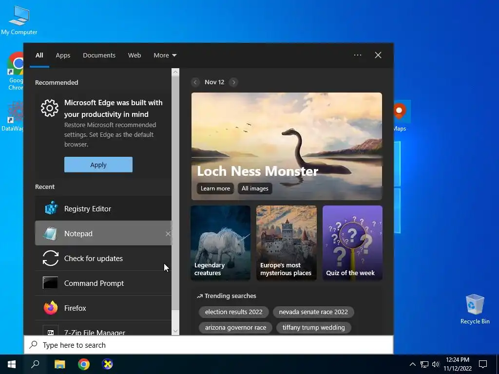
Task: Expand the More dropdown
Action: coord(165,56)
